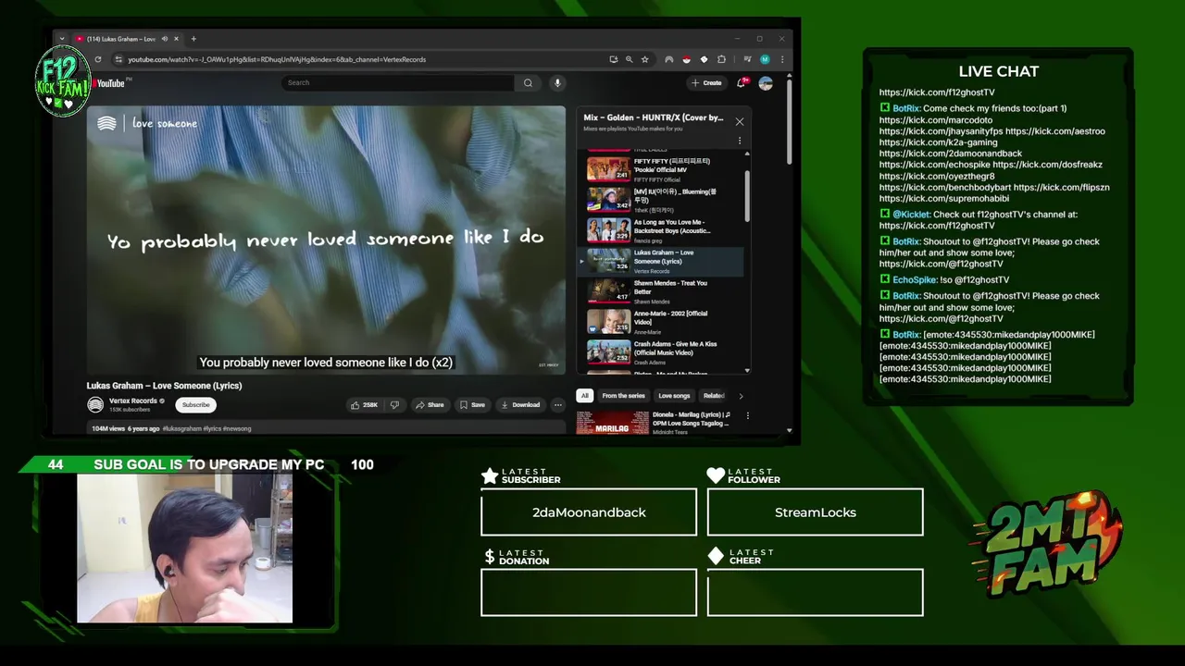Click the Share button

(x=430, y=404)
